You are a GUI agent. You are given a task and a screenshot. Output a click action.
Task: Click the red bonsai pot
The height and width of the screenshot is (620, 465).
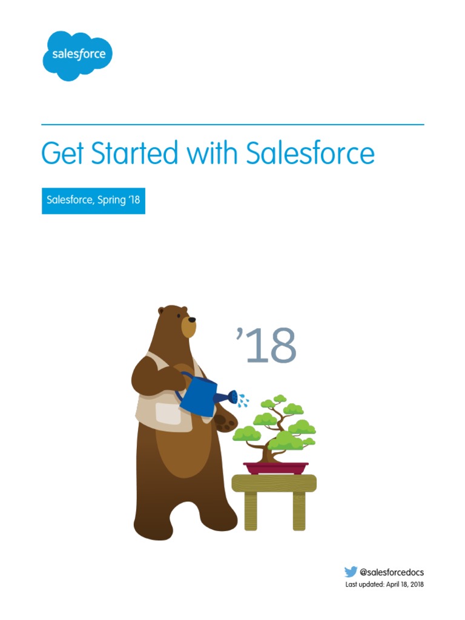[x=275, y=468]
